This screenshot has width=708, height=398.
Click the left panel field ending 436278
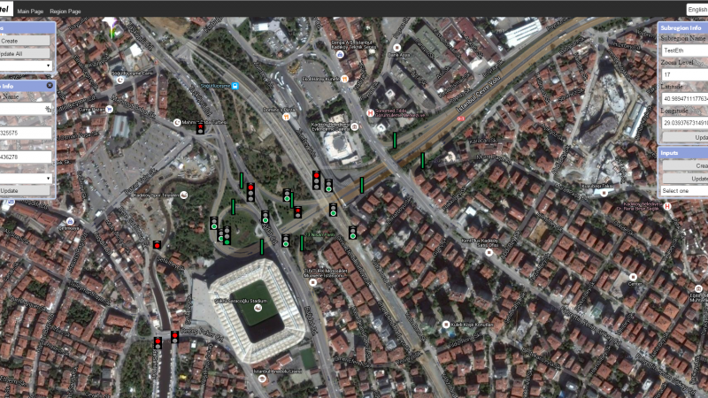pyautogui.click(x=26, y=157)
